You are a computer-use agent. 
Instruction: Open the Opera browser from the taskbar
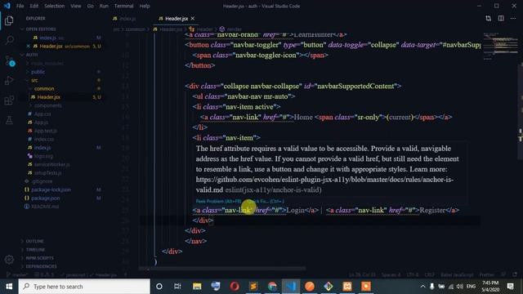click(235, 287)
